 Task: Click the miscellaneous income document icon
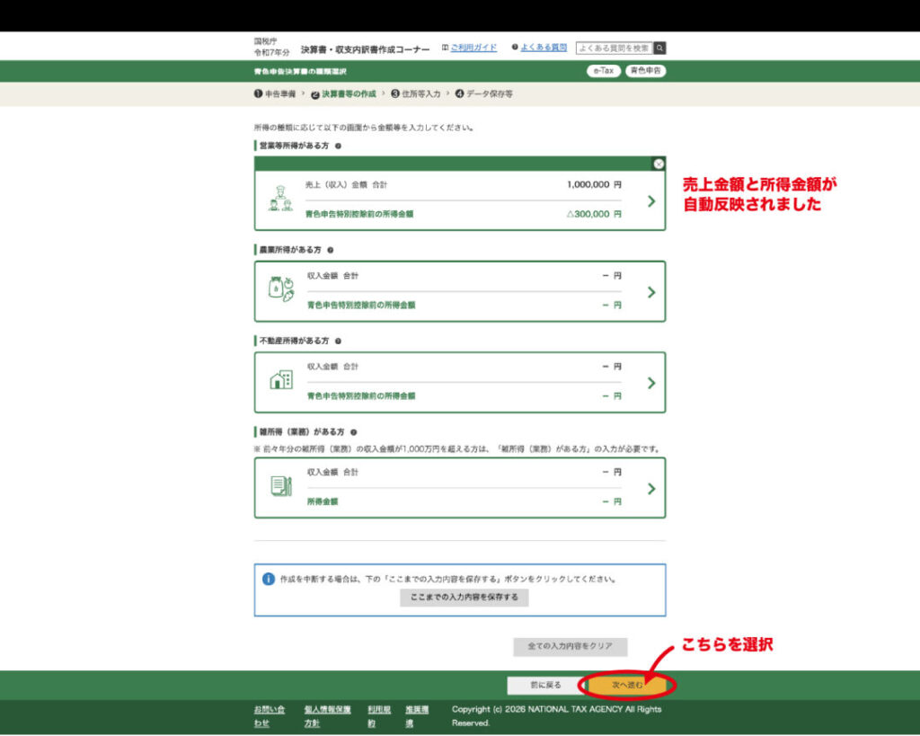point(281,486)
